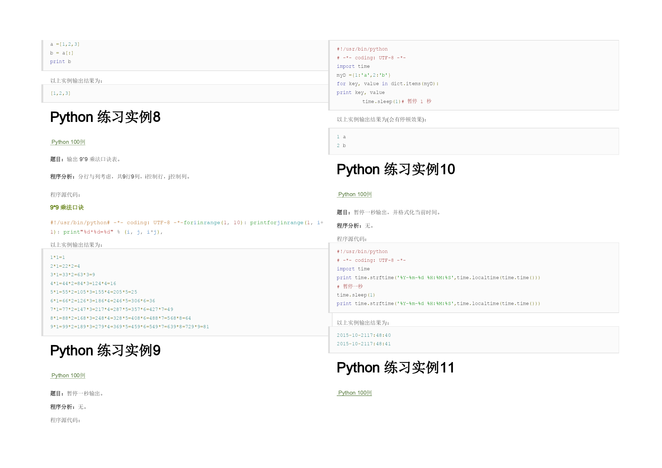Click the output row starting "9*1=9"

[130, 326]
